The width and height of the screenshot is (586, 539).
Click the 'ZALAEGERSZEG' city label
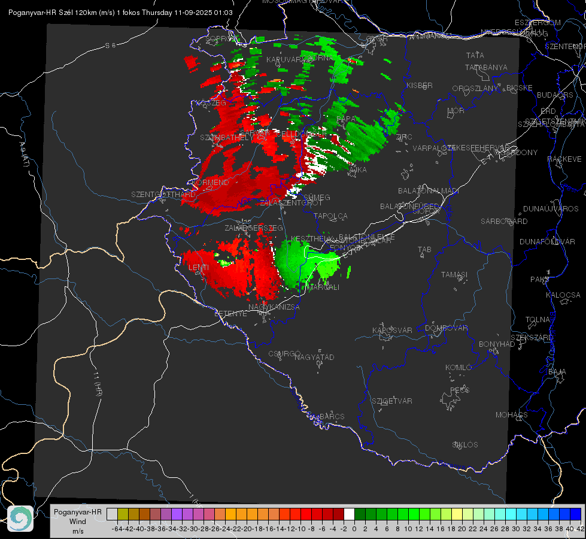pyautogui.click(x=254, y=228)
